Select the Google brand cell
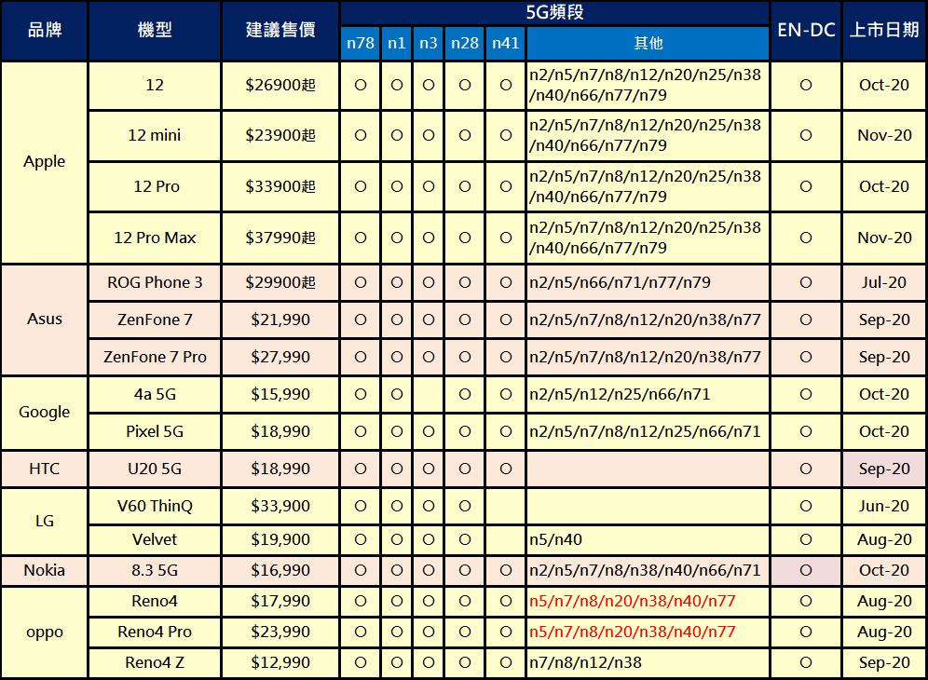The height and width of the screenshot is (680, 928). [x=45, y=413]
